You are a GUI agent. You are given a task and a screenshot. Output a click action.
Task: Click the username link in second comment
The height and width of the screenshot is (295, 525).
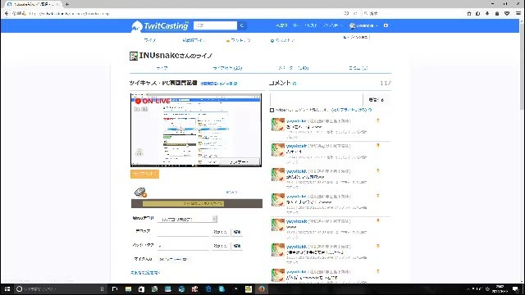click(x=296, y=146)
